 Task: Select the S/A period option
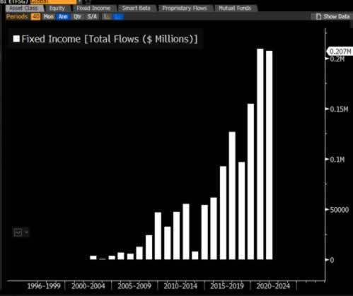[92, 16]
